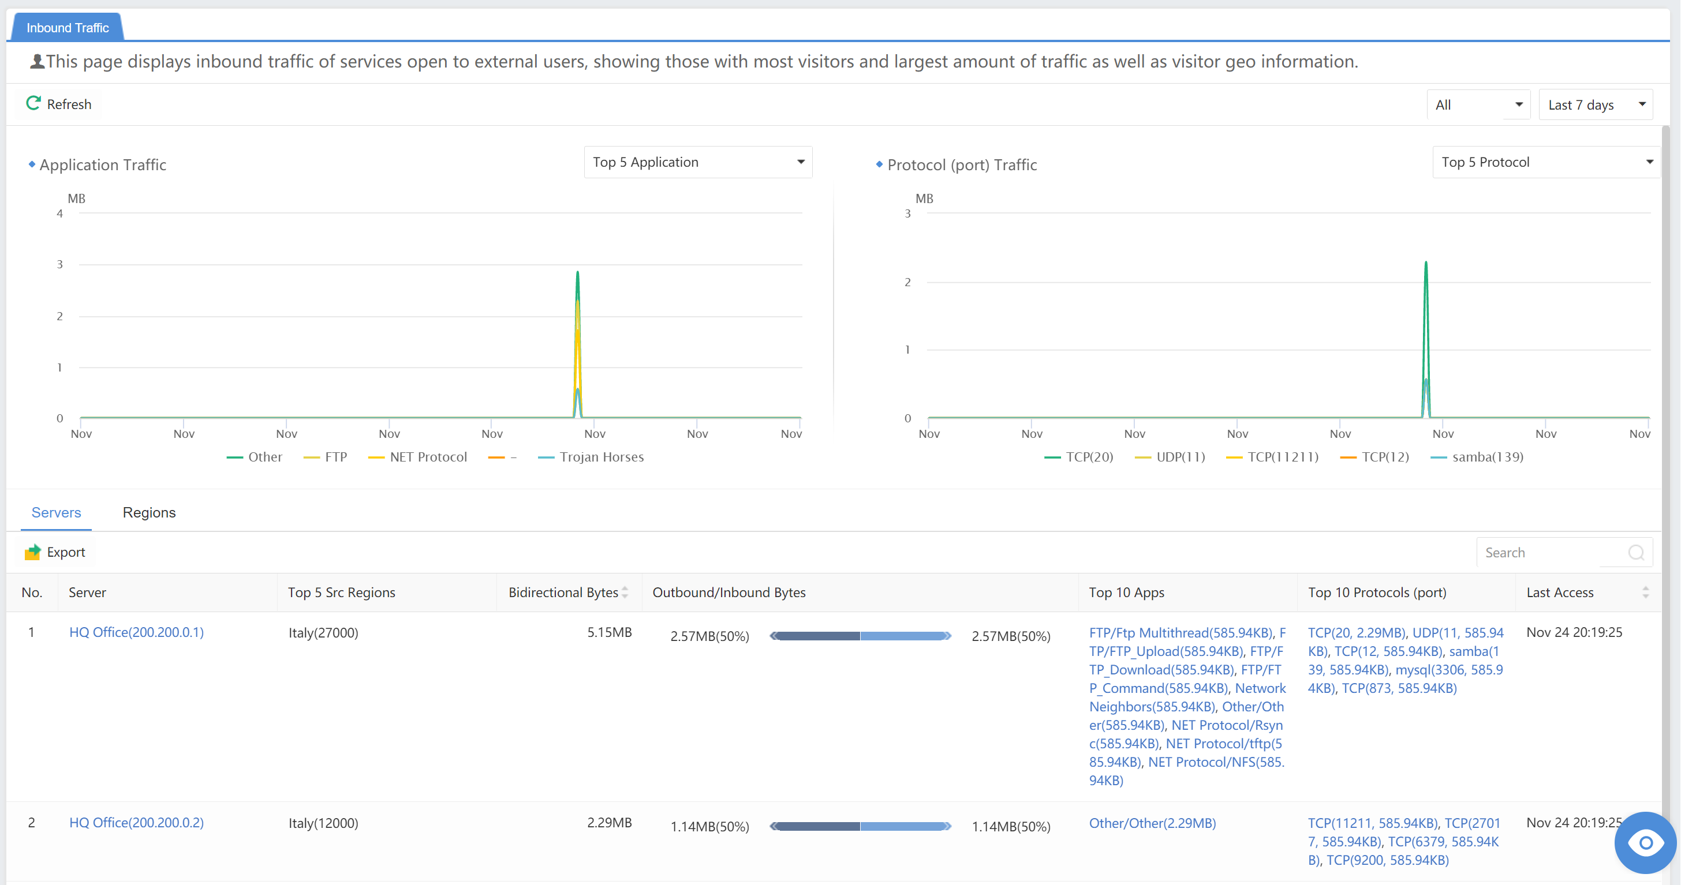Image resolution: width=1681 pixels, height=885 pixels.
Task: Toggle the samba(139) protocol legend entry
Action: [1477, 457]
